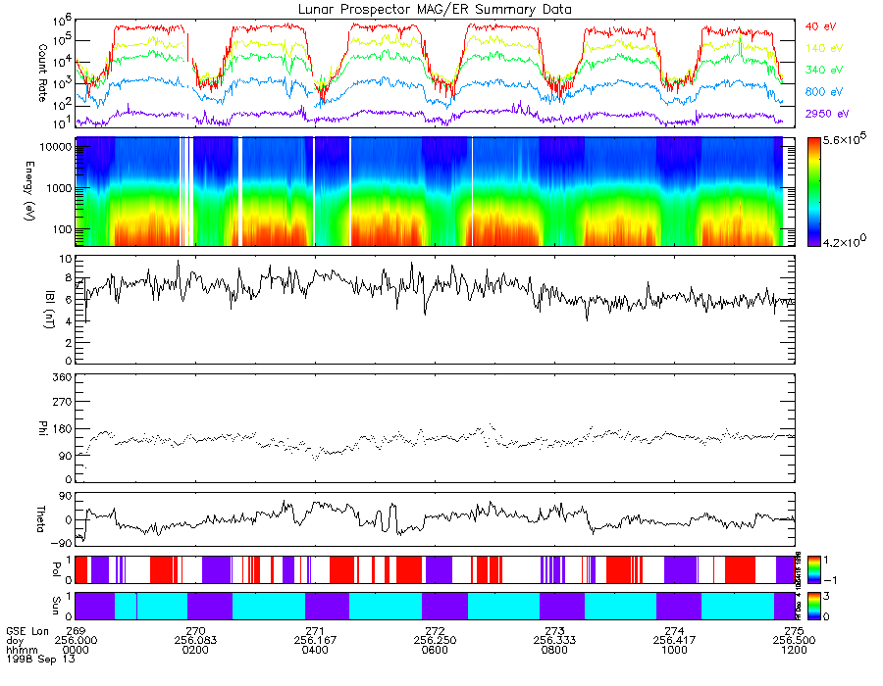Click the 0600 time tick label
The height and width of the screenshot is (686, 883).
click(435, 650)
